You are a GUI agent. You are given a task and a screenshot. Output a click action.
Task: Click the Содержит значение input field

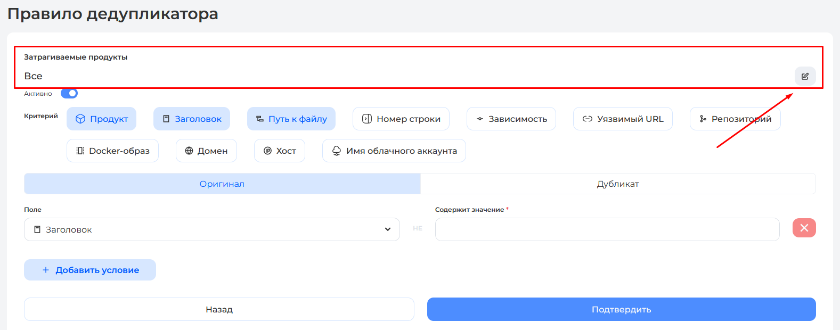coord(607,229)
